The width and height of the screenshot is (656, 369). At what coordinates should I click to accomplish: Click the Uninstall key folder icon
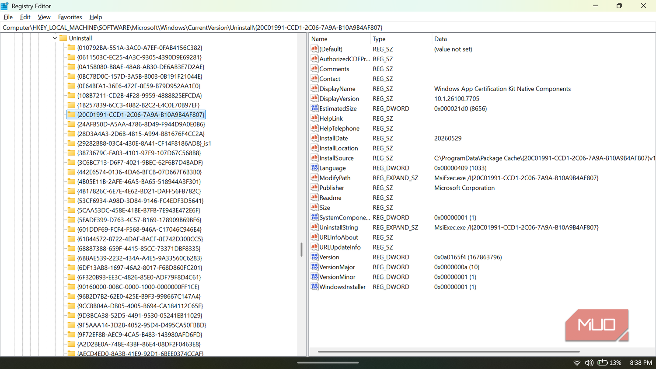[x=63, y=38]
